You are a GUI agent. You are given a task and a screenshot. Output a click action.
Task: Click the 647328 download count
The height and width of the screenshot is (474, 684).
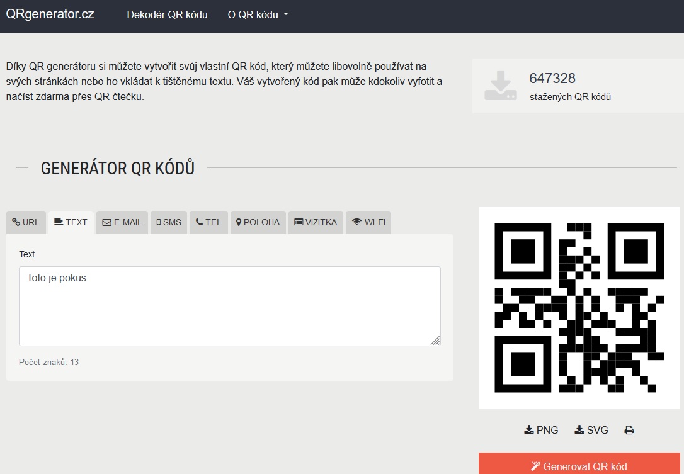552,79
